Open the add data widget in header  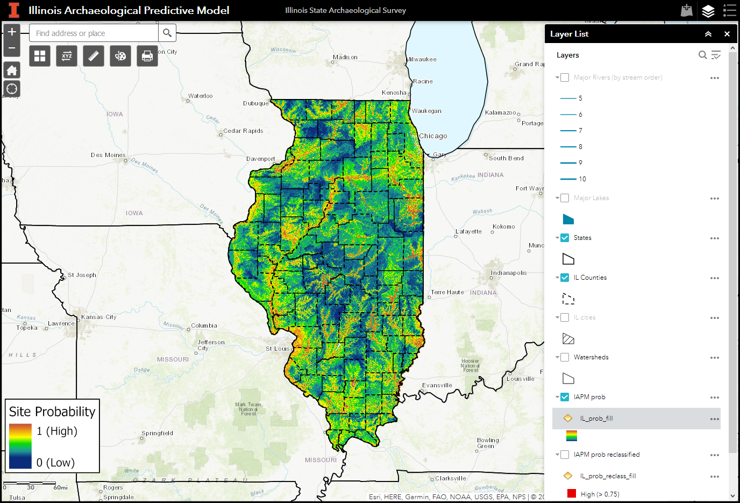(687, 10)
